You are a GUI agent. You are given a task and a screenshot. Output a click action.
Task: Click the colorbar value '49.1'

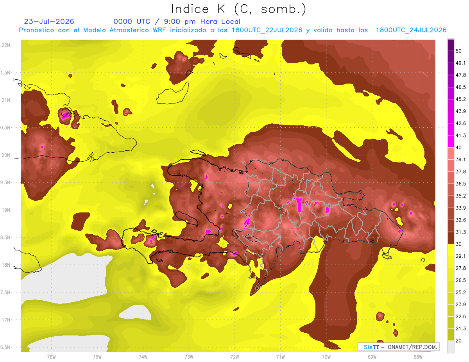pos(461,63)
